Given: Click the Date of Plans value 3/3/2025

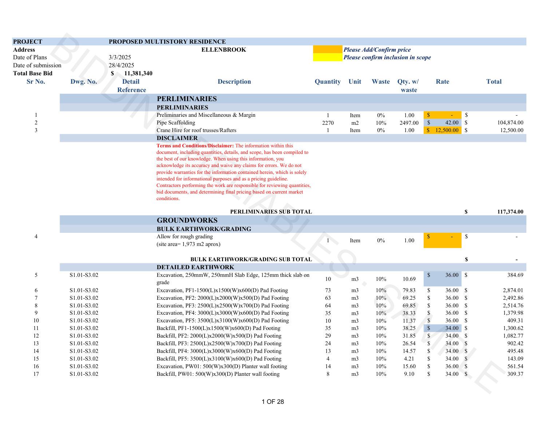Looking at the screenshot, I should point(120,57).
